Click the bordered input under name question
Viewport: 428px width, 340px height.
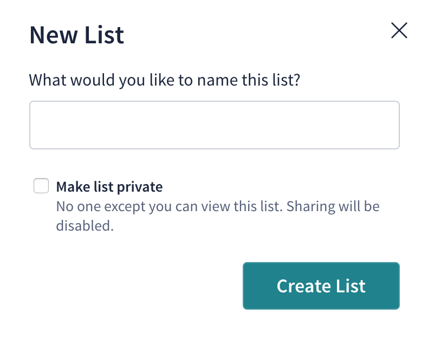click(x=215, y=125)
